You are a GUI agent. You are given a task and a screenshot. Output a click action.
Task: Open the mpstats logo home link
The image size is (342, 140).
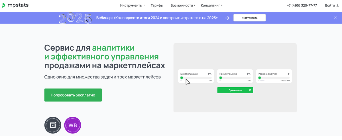click(x=15, y=5)
